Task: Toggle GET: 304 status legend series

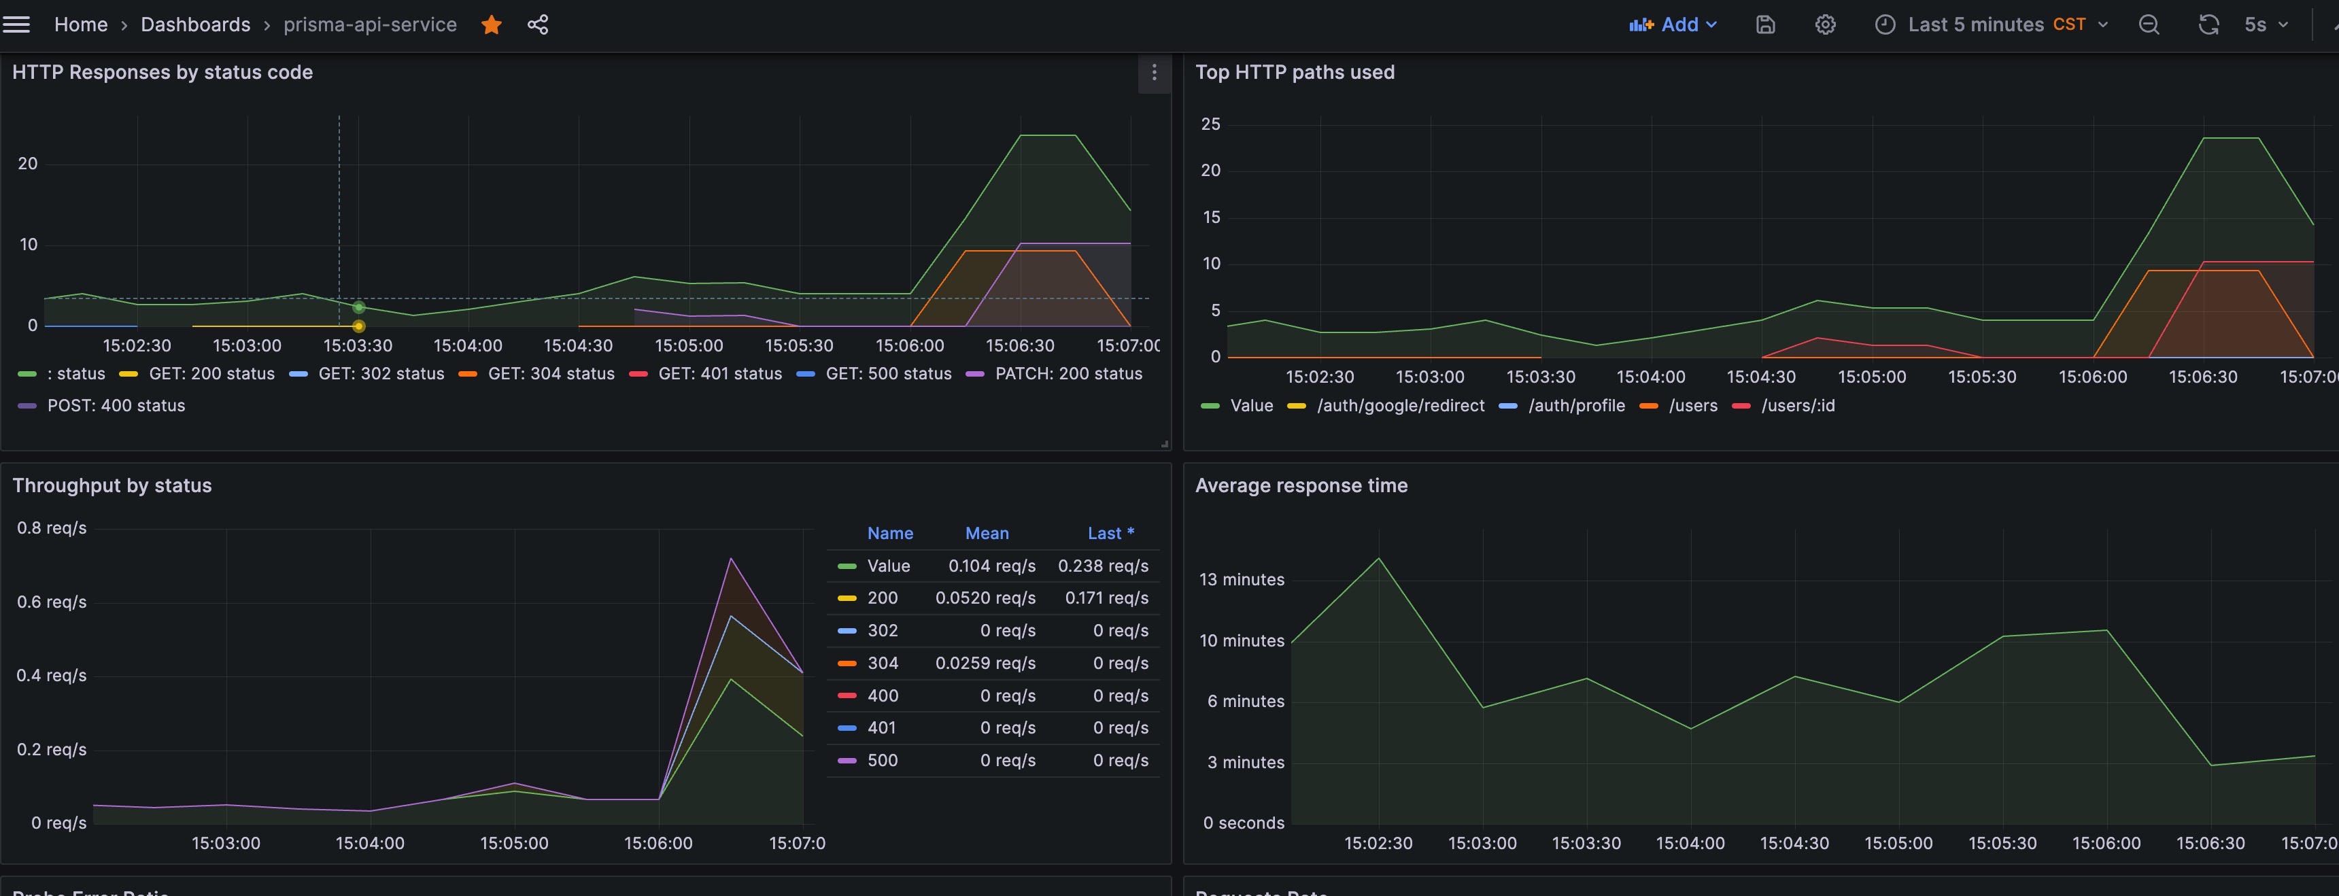Action: [x=551, y=374]
